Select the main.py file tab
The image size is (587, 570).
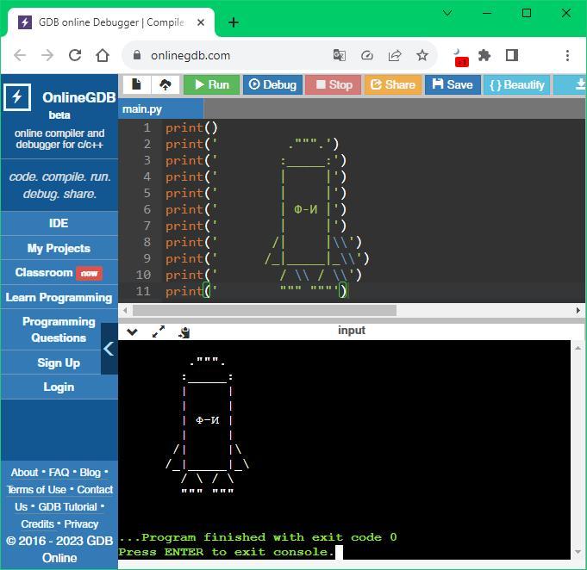pyautogui.click(x=142, y=108)
